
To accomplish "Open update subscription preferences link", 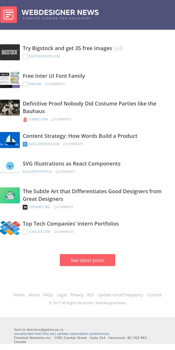I will pyautogui.click(x=83, y=334).
